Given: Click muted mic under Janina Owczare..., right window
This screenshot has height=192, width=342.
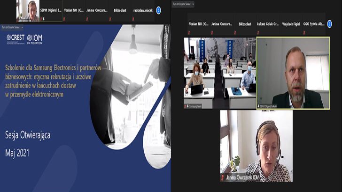Looking at the screenshot, I should (212, 33).
